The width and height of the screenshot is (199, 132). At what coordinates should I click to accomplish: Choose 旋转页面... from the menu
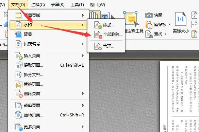pos(48,115)
